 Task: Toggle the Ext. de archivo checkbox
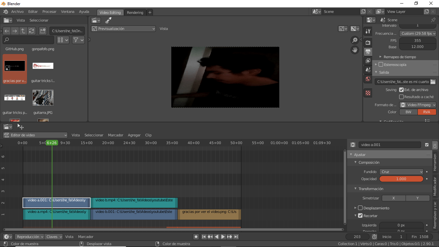click(401, 90)
